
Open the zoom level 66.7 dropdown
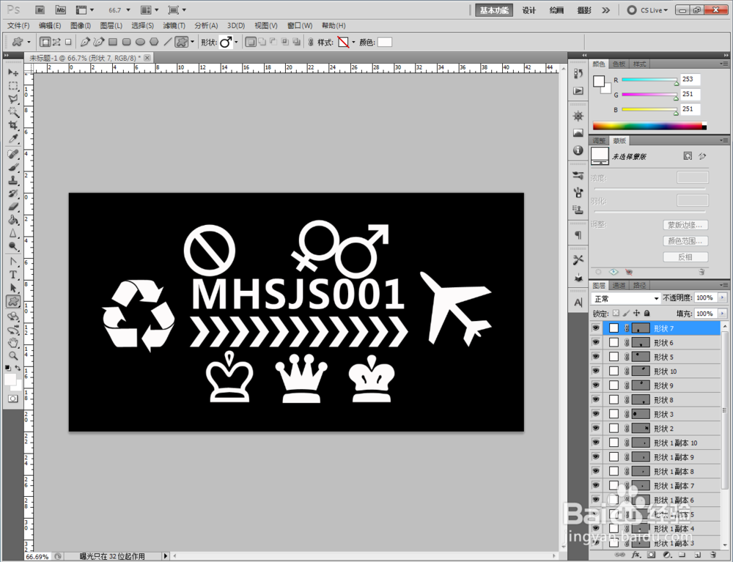click(x=128, y=10)
